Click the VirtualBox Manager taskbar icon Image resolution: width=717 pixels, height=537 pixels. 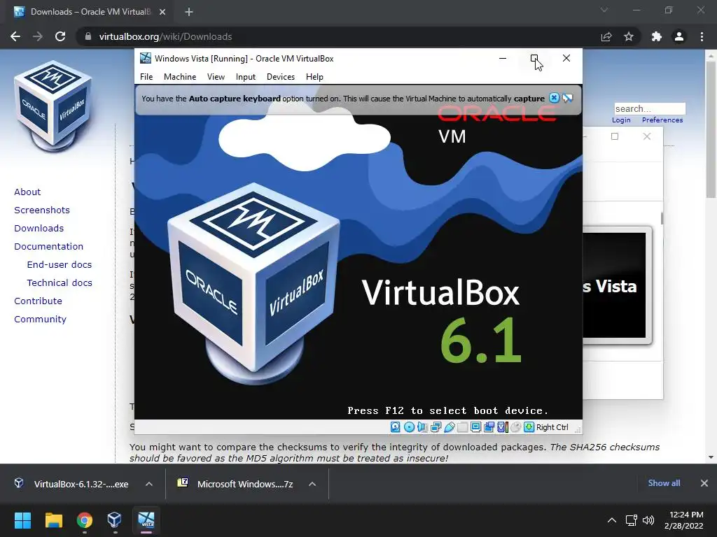point(114,520)
